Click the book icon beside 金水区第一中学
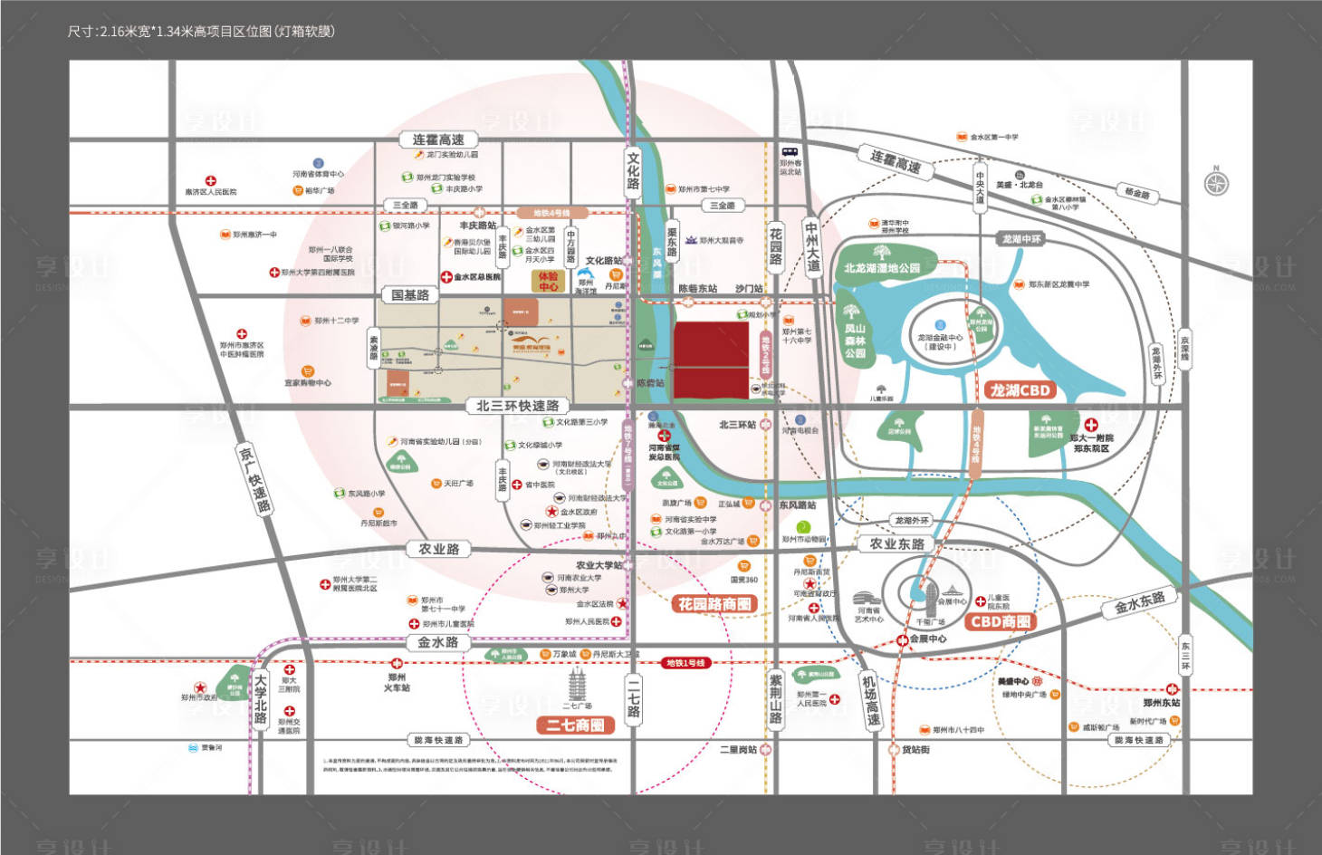The height and width of the screenshot is (855, 1322). (x=962, y=138)
